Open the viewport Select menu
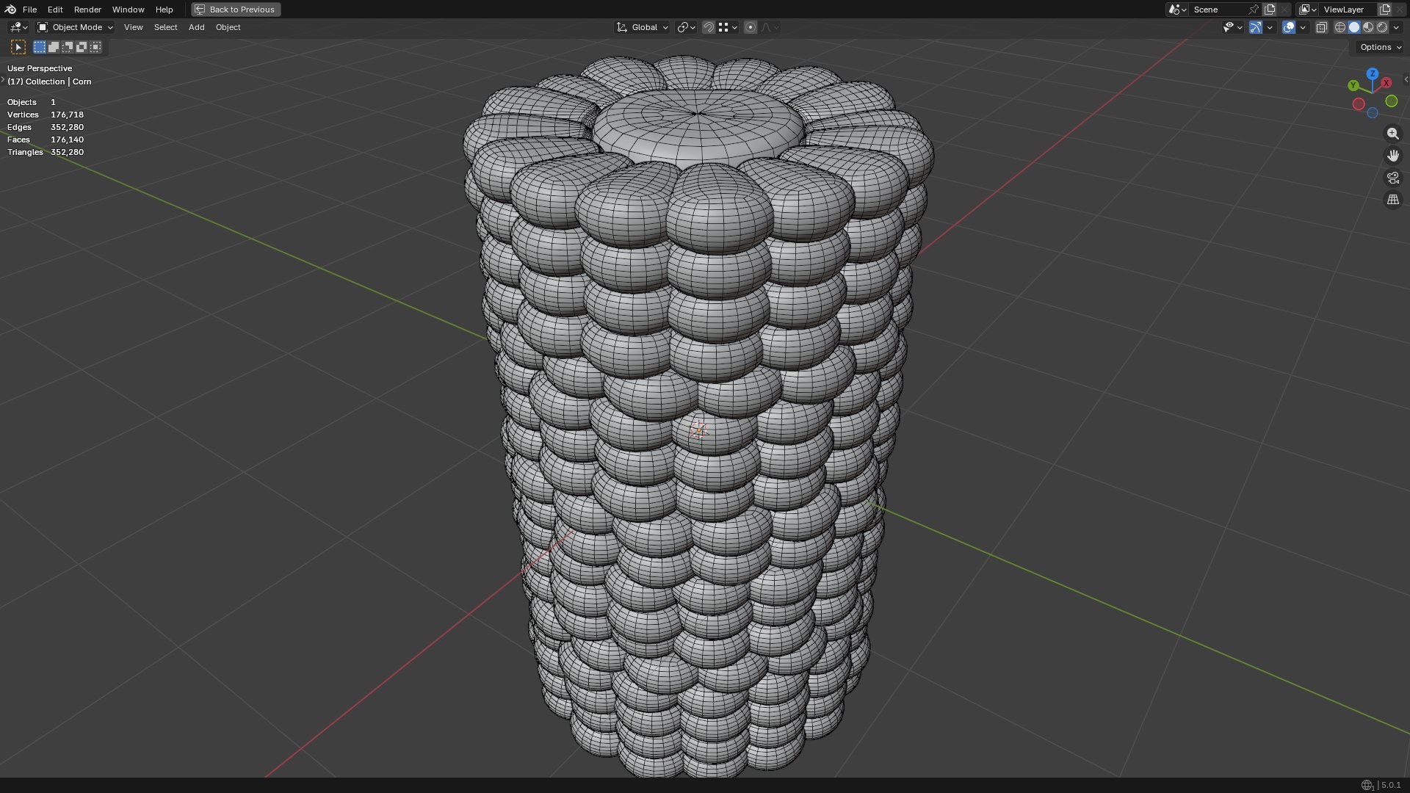 click(x=165, y=27)
